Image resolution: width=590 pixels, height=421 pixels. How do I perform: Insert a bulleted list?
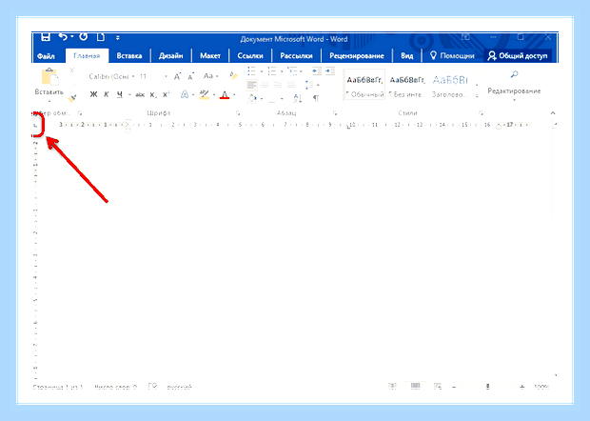click(251, 70)
